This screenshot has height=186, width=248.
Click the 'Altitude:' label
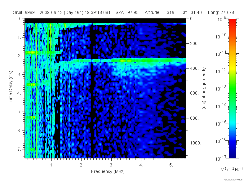153,12
